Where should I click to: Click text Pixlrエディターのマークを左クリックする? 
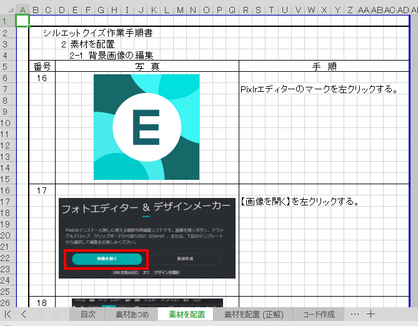point(319,89)
